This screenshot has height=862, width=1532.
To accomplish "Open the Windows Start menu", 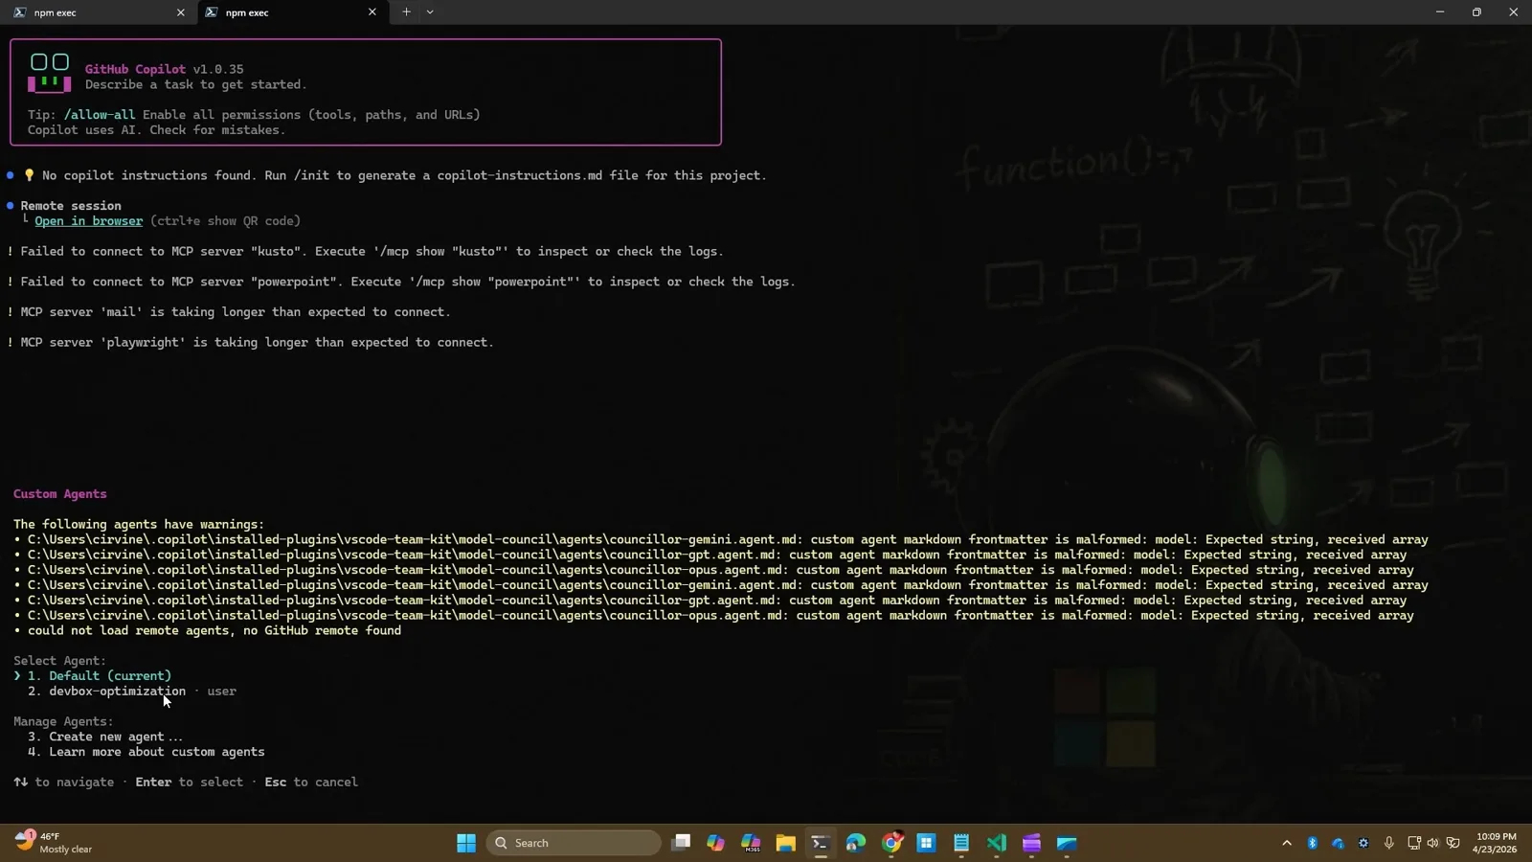I will pos(466,843).
